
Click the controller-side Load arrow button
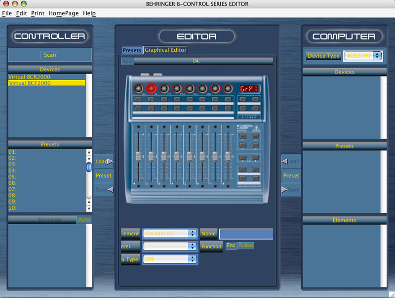click(103, 161)
